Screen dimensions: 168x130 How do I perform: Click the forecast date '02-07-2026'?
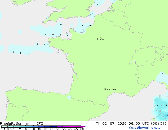pyautogui.click(x=114, y=124)
